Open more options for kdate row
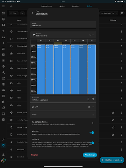 (121, 83)
